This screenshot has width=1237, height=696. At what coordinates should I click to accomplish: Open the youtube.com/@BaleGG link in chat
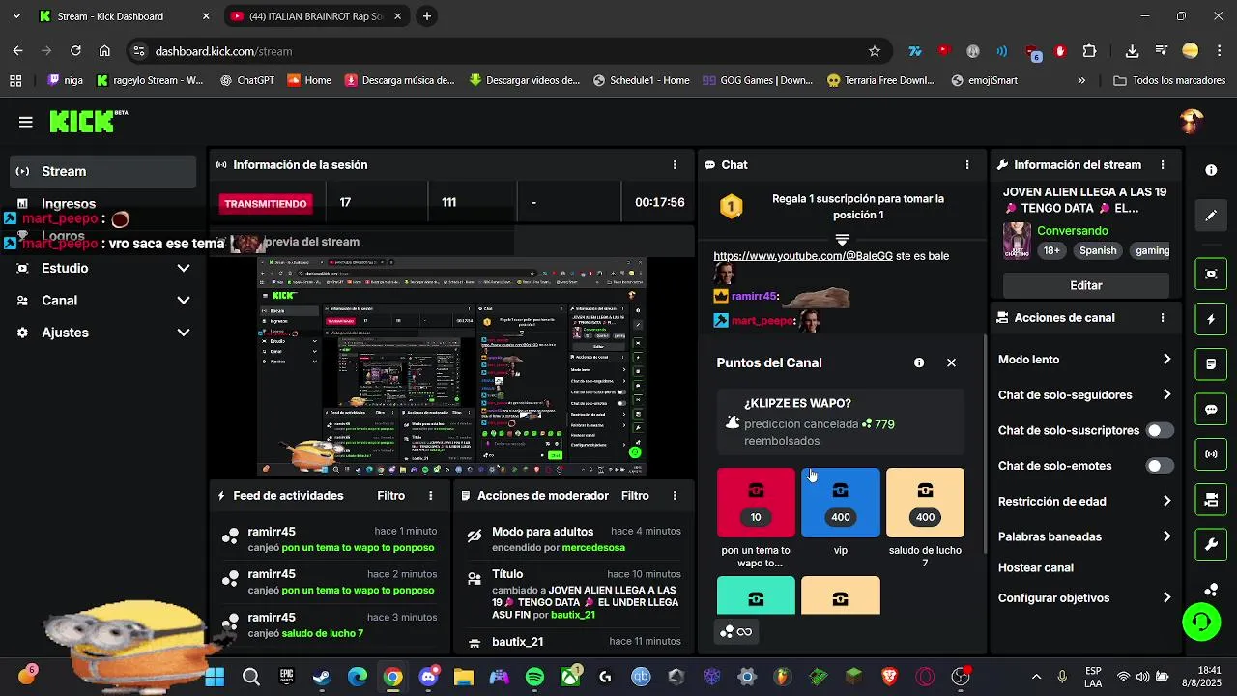pyautogui.click(x=803, y=256)
